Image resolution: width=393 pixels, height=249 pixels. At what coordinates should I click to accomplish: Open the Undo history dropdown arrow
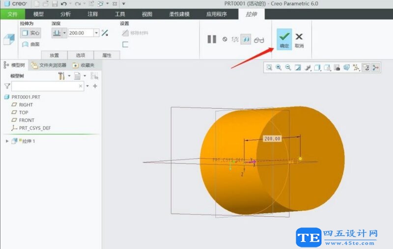coord(70,4)
